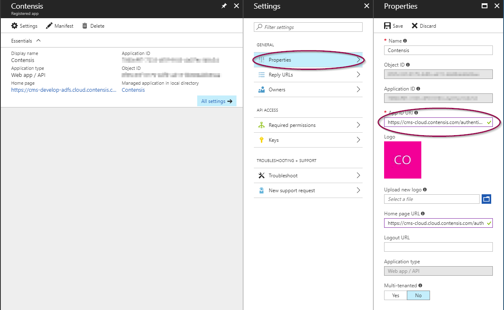This screenshot has width=504, height=310.
Task: Select Properties in the settings list
Action: (x=308, y=60)
